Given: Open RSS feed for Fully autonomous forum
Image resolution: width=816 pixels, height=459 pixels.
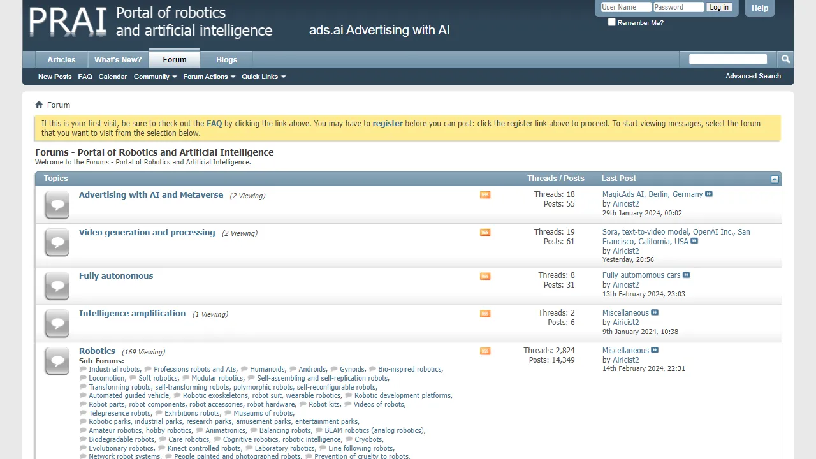Looking at the screenshot, I should pyautogui.click(x=485, y=275).
